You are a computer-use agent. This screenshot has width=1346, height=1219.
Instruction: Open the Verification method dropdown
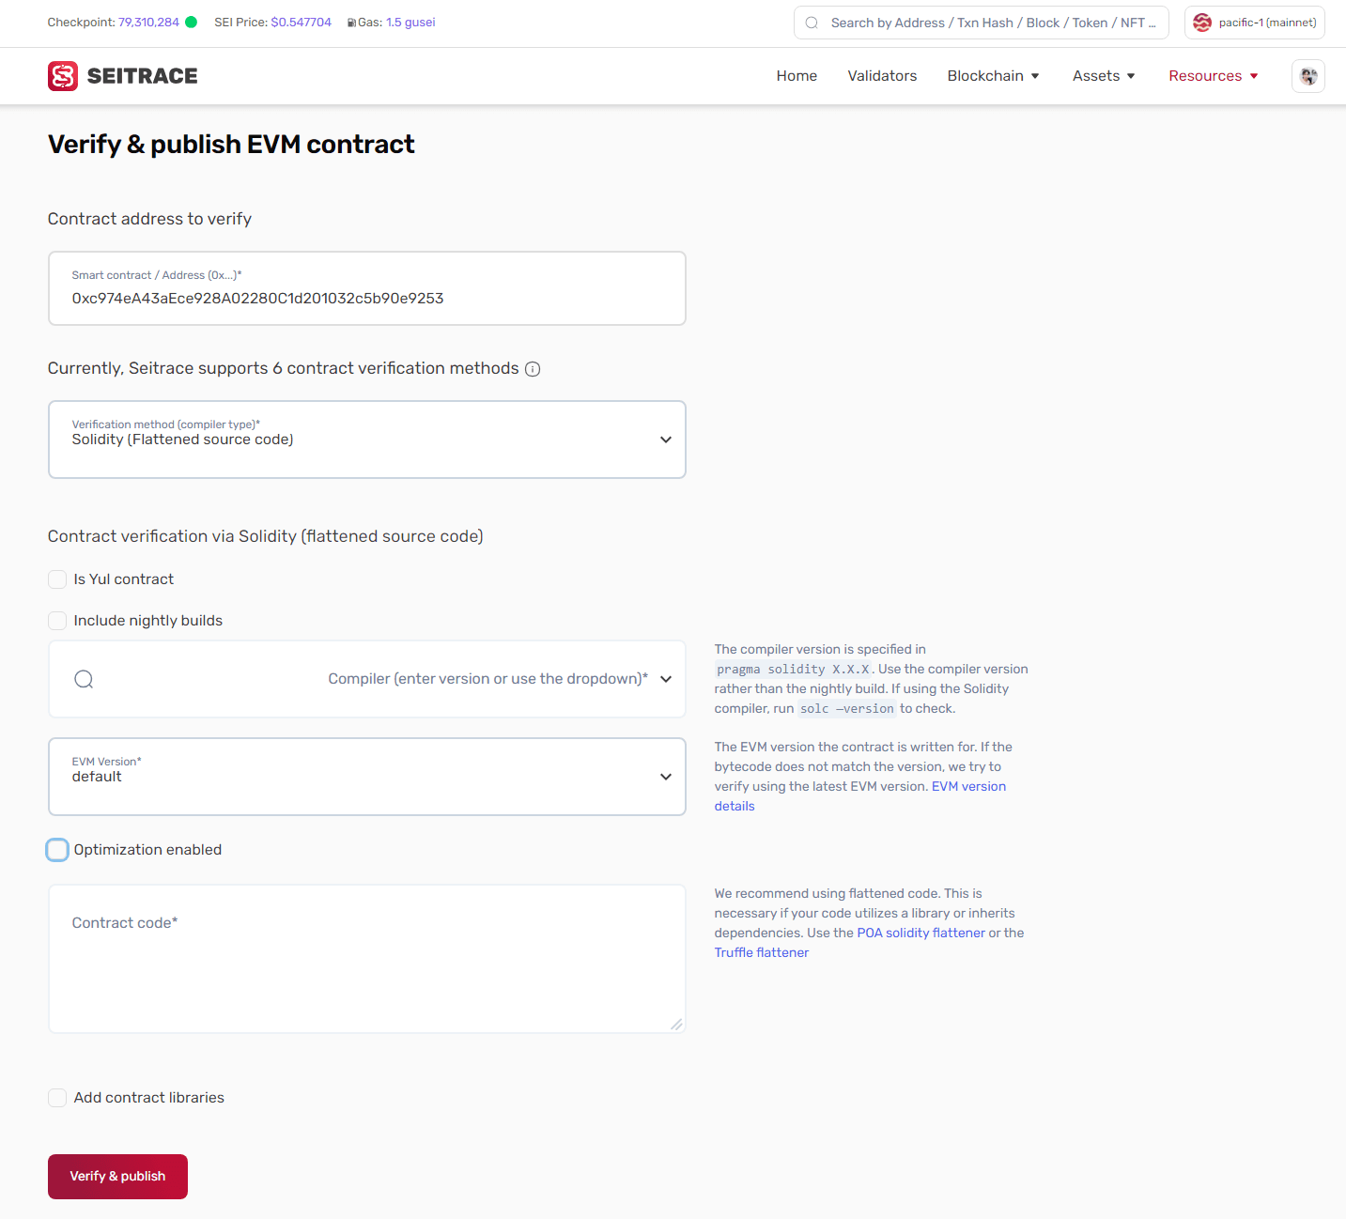366,440
